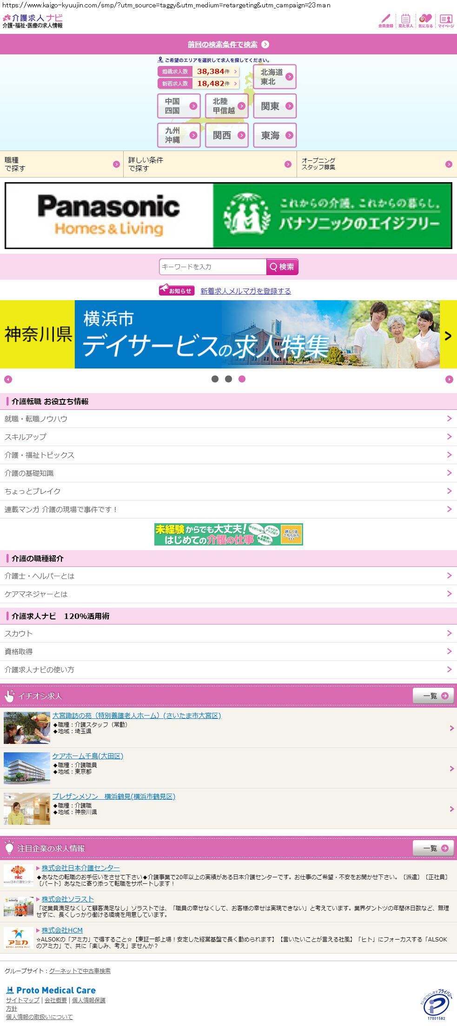
Task: Click 大宮諏訪の苑 listing thumbnail photo
Action: tap(27, 728)
